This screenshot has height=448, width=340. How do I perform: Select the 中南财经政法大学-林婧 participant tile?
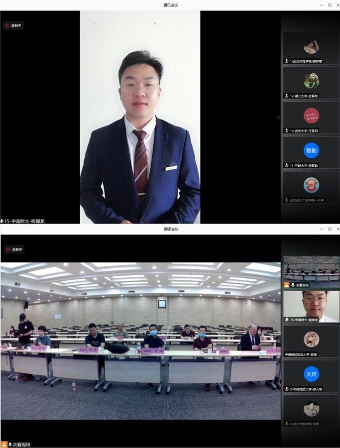311,341
